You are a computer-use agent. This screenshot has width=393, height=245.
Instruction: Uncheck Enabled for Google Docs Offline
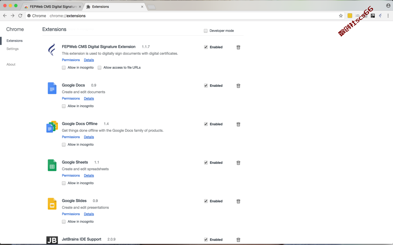point(206,124)
